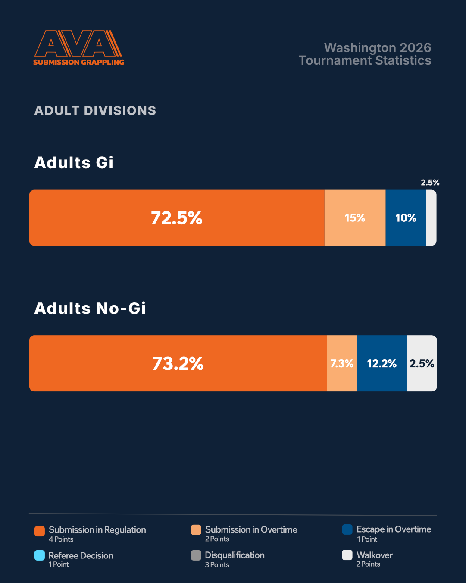
Task: Click the light orange Submission in Overtime swatch
Action: [196, 530]
